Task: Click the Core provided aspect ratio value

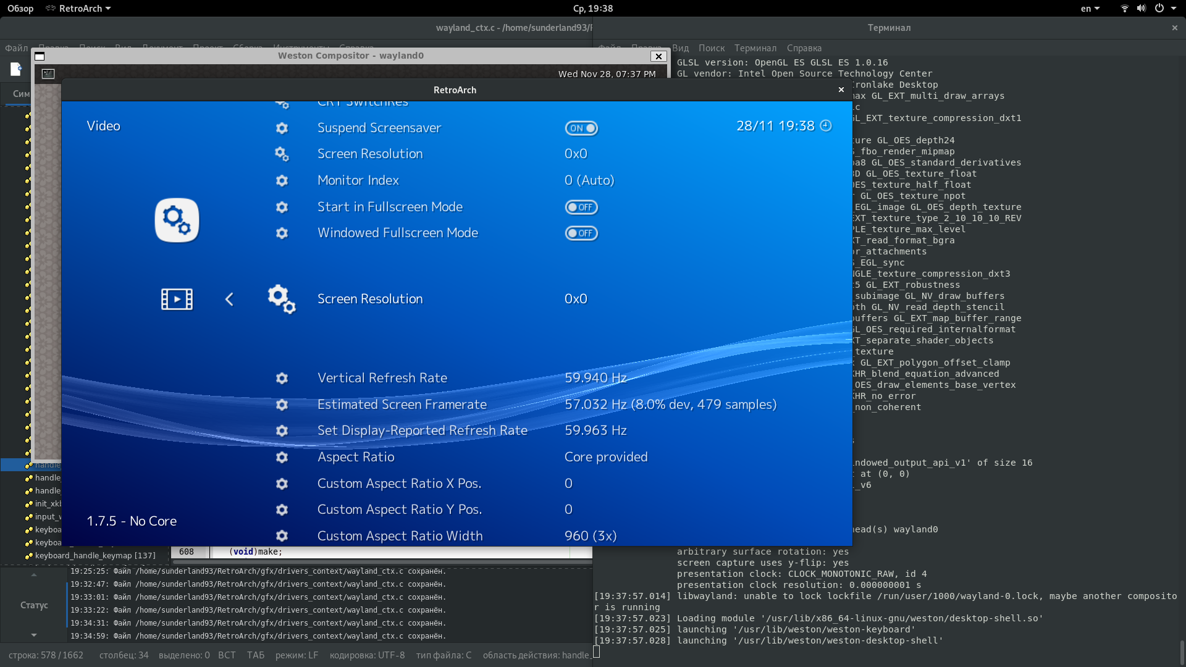Action: click(x=606, y=457)
